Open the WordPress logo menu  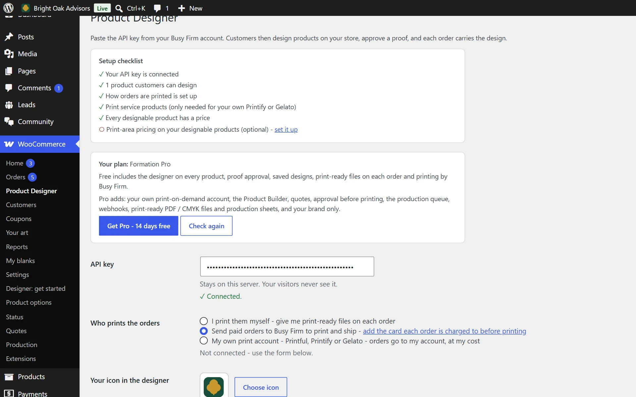pos(8,8)
